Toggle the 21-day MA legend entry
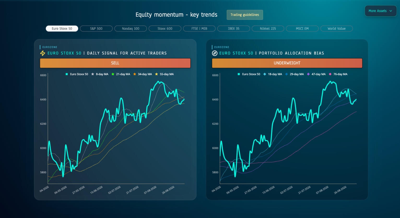 [x=121, y=74]
